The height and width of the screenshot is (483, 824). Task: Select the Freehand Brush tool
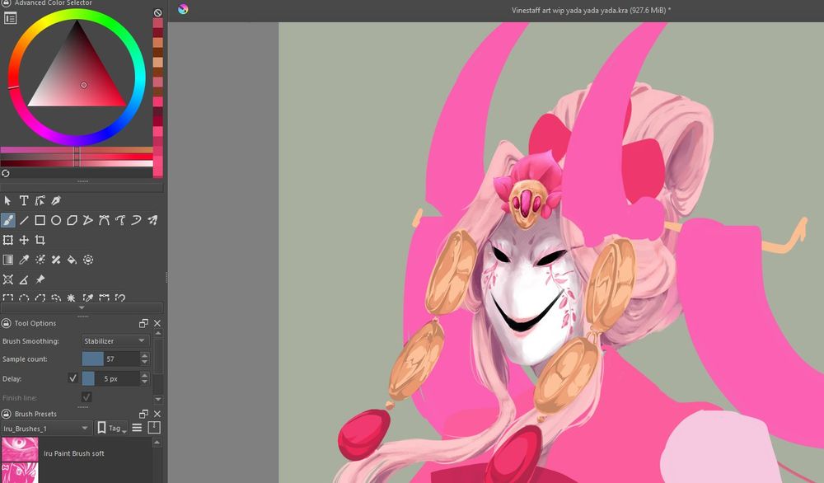pos(8,220)
